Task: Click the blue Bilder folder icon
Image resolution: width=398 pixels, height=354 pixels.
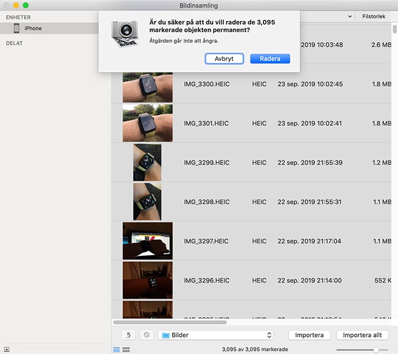Action: click(166, 335)
